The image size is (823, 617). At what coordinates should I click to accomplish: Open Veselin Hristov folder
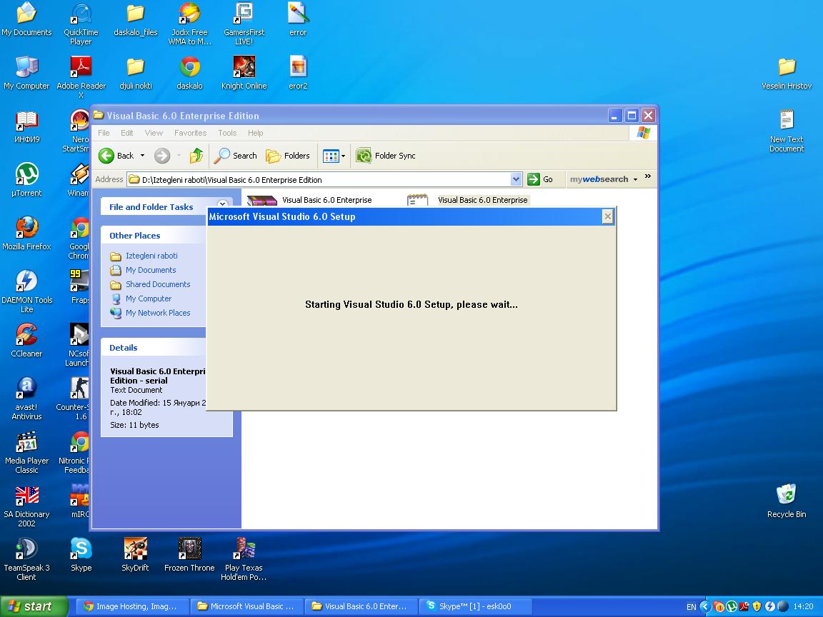[787, 74]
